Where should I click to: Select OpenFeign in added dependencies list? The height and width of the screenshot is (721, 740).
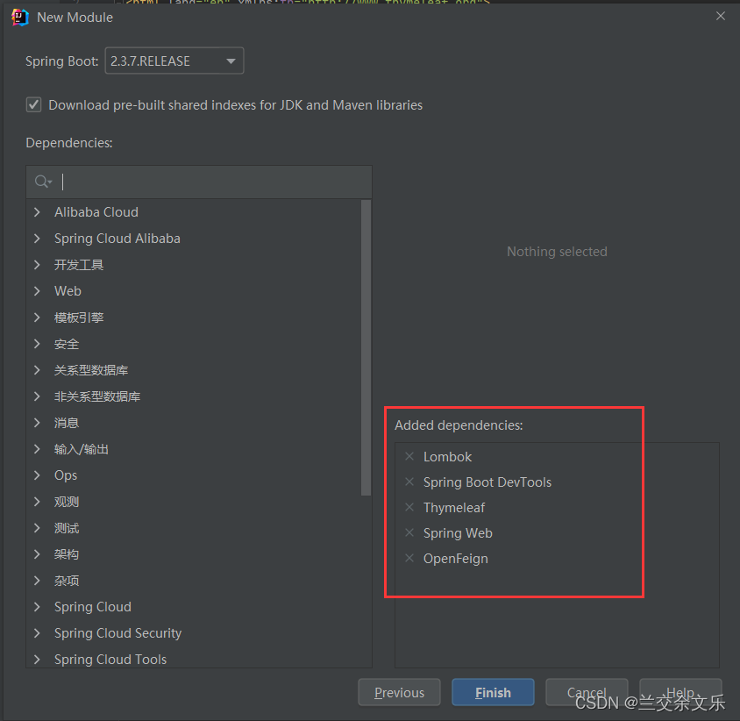(x=455, y=559)
